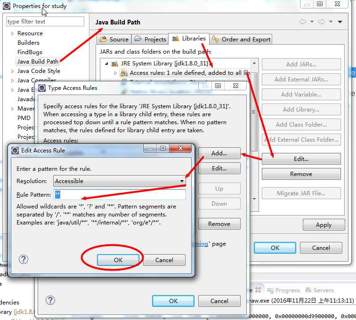356x320 pixels.
Task: Cancel the Edit Access Rule dialog
Action: coord(164,260)
